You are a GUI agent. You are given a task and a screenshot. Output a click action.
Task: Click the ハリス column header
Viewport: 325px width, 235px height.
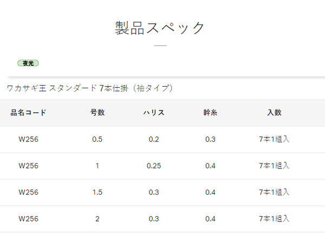[154, 113]
